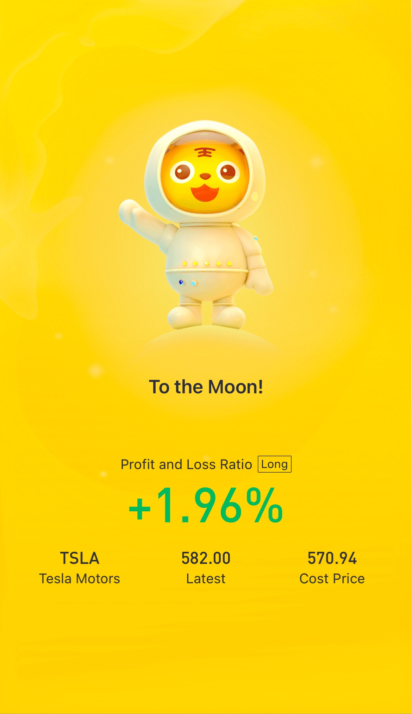Tap the 570.94 cost price value
Screen dimensions: 412x714
[x=332, y=558]
